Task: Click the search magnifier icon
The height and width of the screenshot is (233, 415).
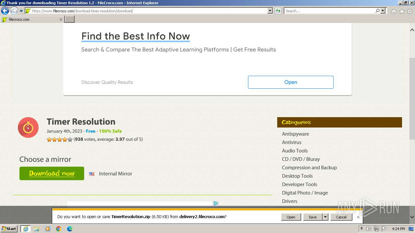Action: [378, 11]
